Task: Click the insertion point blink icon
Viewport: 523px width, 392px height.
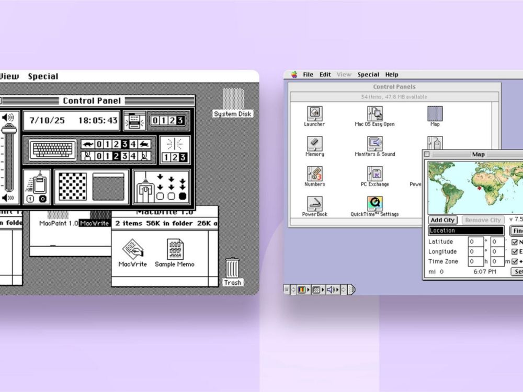Action: [175, 144]
